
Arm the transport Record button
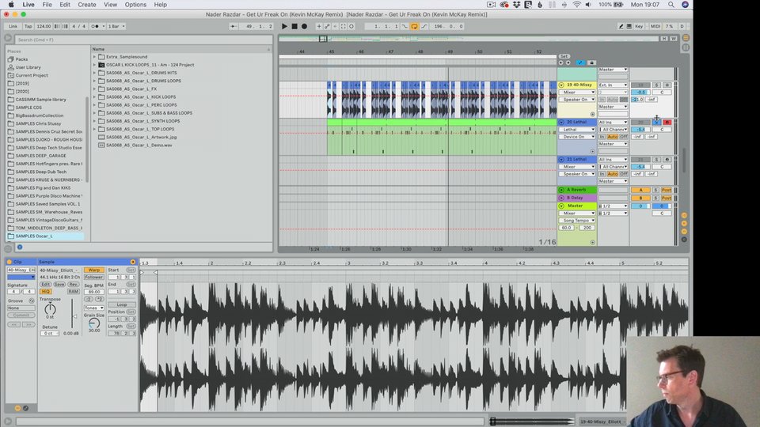[x=304, y=26]
